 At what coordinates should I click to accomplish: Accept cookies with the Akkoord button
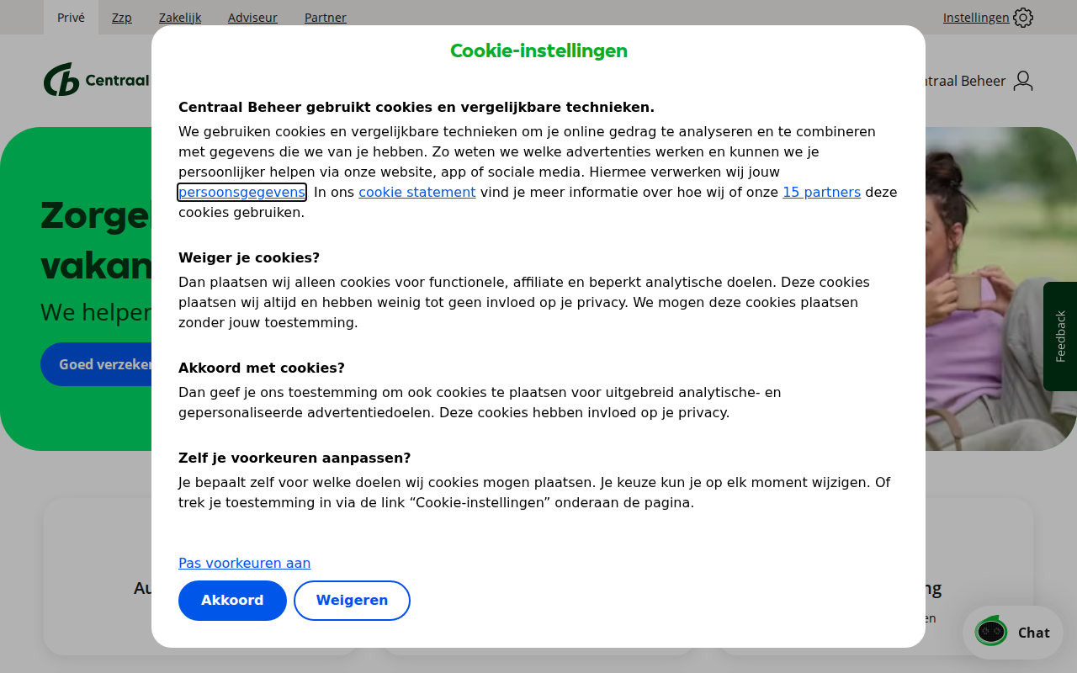click(232, 601)
